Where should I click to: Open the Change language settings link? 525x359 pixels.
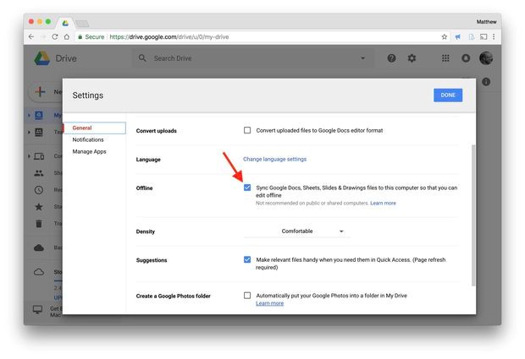pyautogui.click(x=274, y=159)
